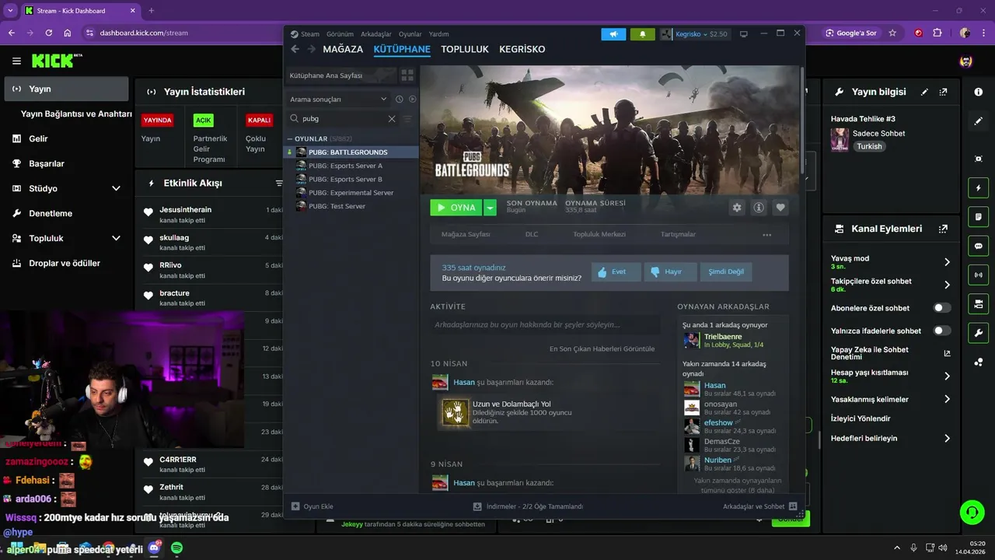Clear the pubg search text

click(392, 119)
